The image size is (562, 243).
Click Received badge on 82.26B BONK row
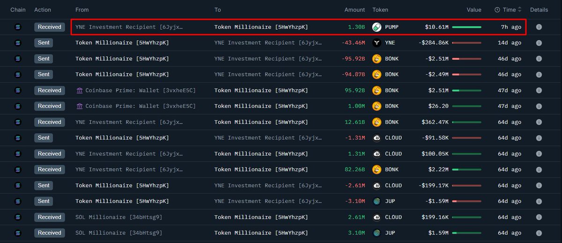coord(50,170)
